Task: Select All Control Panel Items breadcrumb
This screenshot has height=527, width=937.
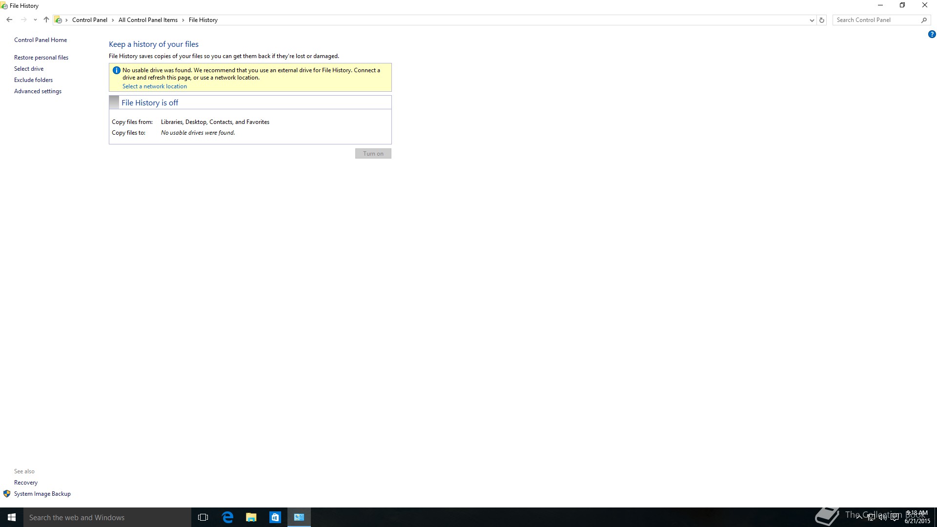Action: (x=148, y=20)
